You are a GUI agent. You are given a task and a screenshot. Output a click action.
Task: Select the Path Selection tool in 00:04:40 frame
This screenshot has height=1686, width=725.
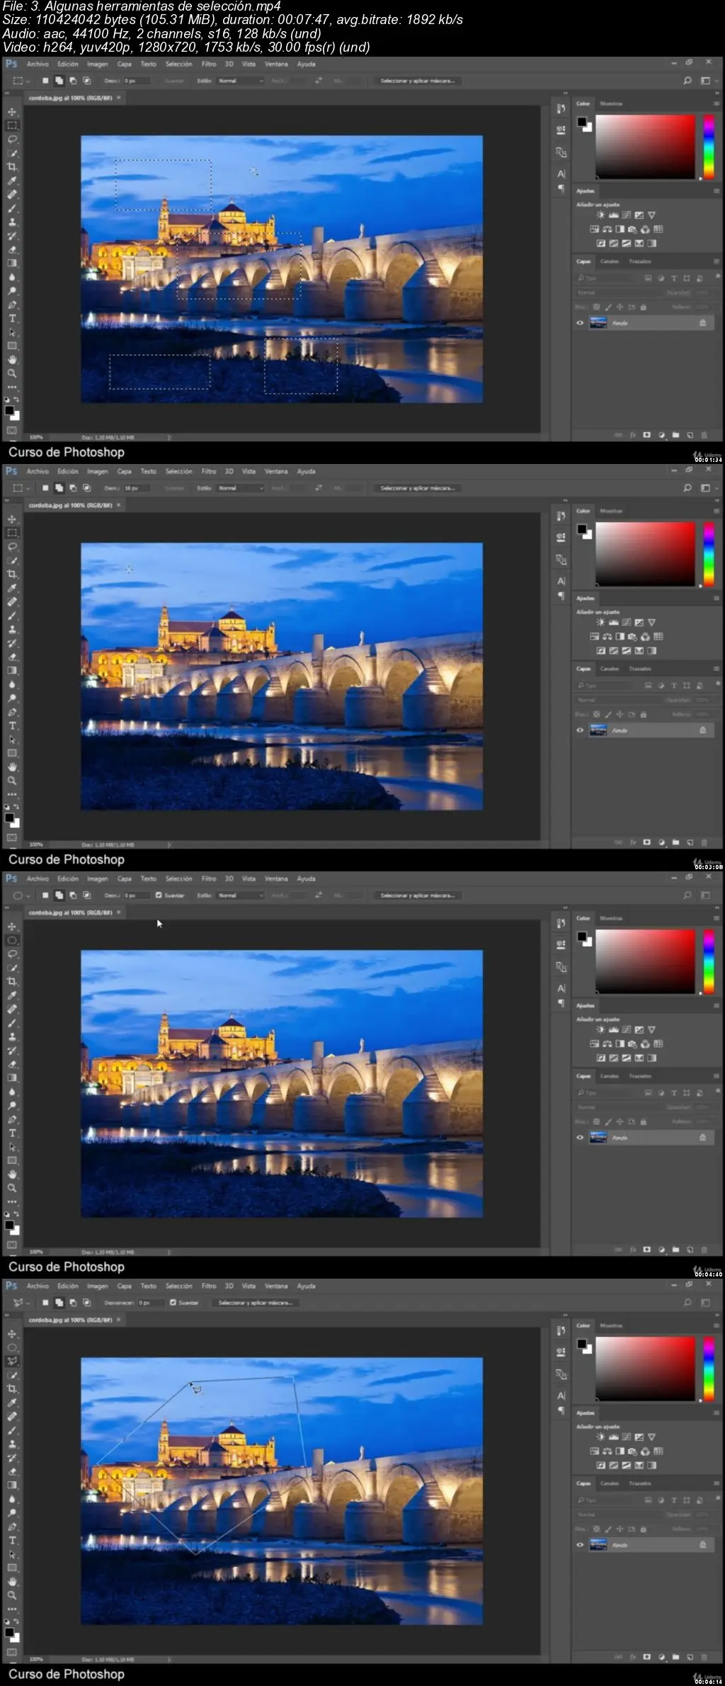coord(12,1147)
